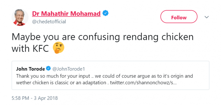The image size is (221, 105).
Task: Click the @JohnTorode1 handle
Action: tap(69, 69)
